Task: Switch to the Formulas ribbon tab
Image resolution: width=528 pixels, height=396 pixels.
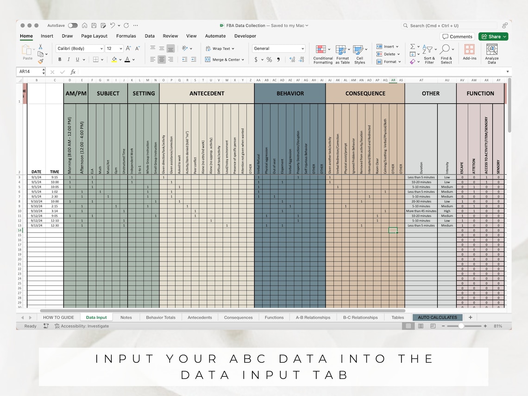Action: [126, 36]
